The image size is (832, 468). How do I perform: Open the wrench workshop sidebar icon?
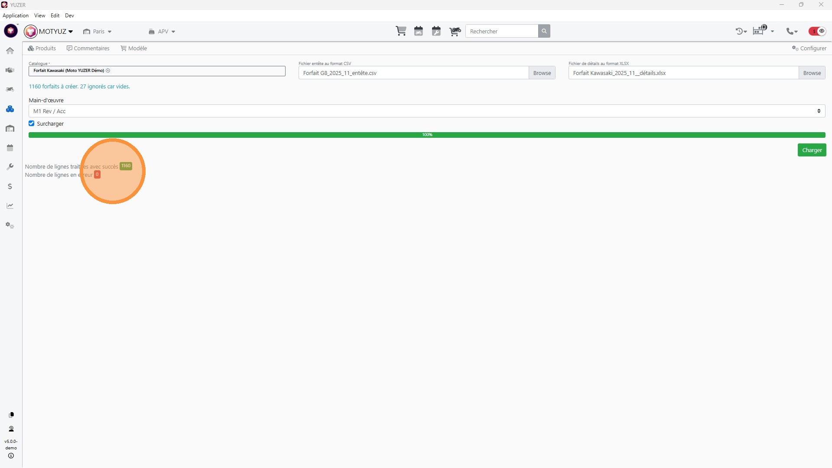10,167
